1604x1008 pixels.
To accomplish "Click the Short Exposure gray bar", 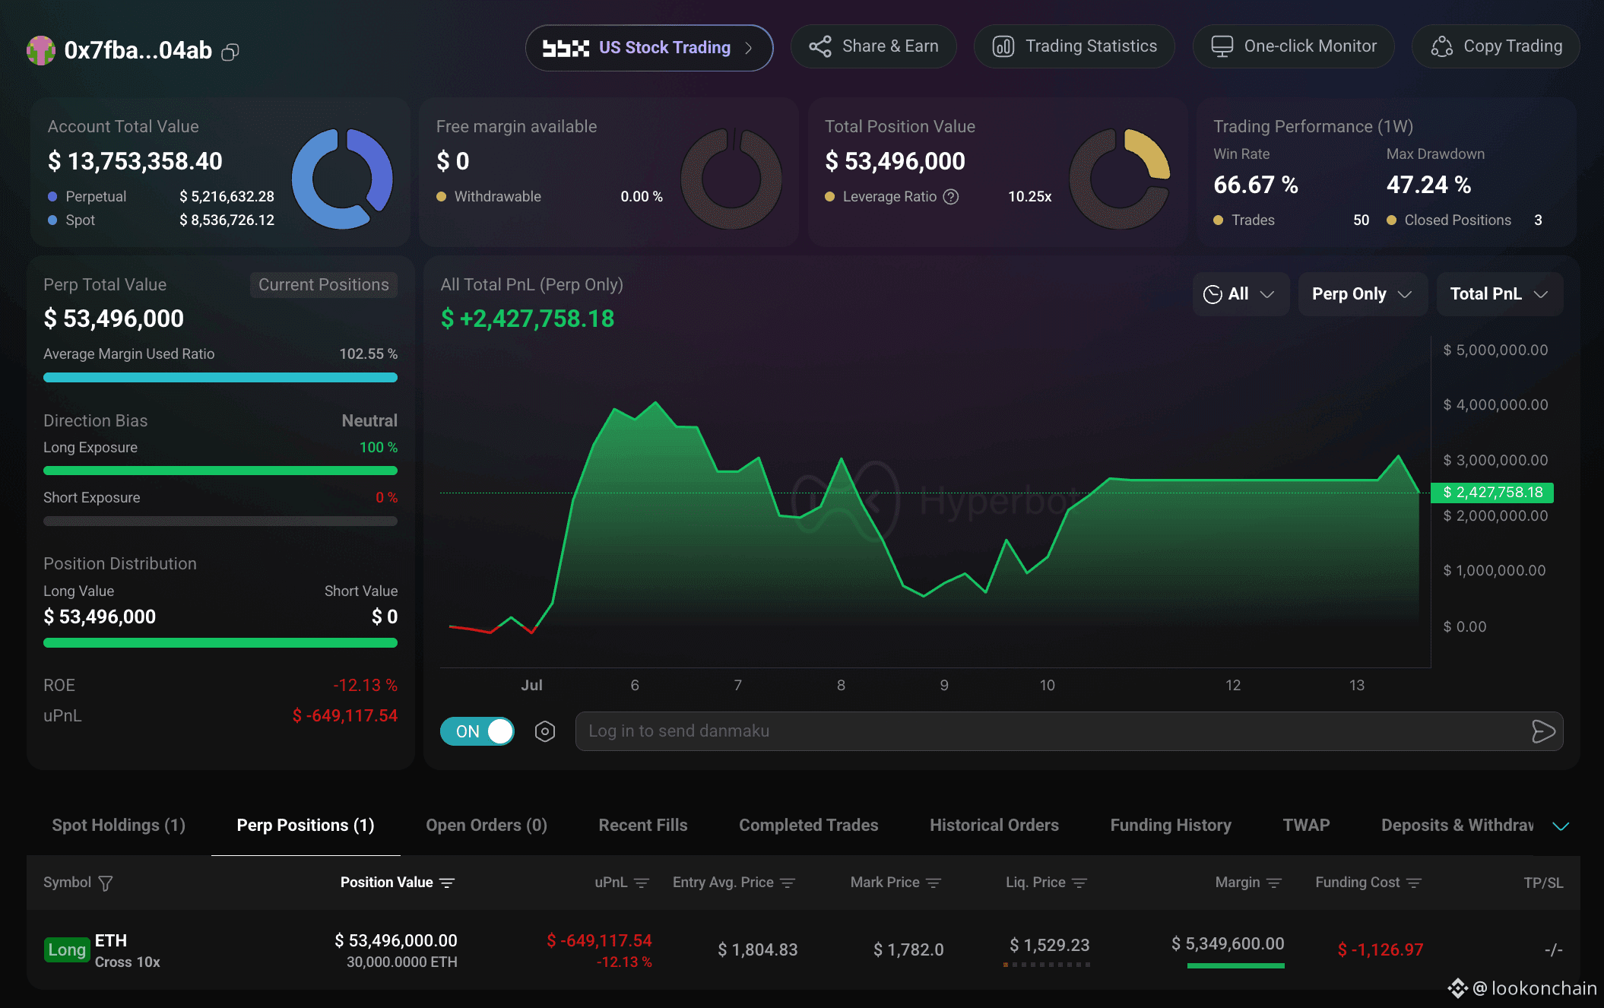I will click(220, 521).
